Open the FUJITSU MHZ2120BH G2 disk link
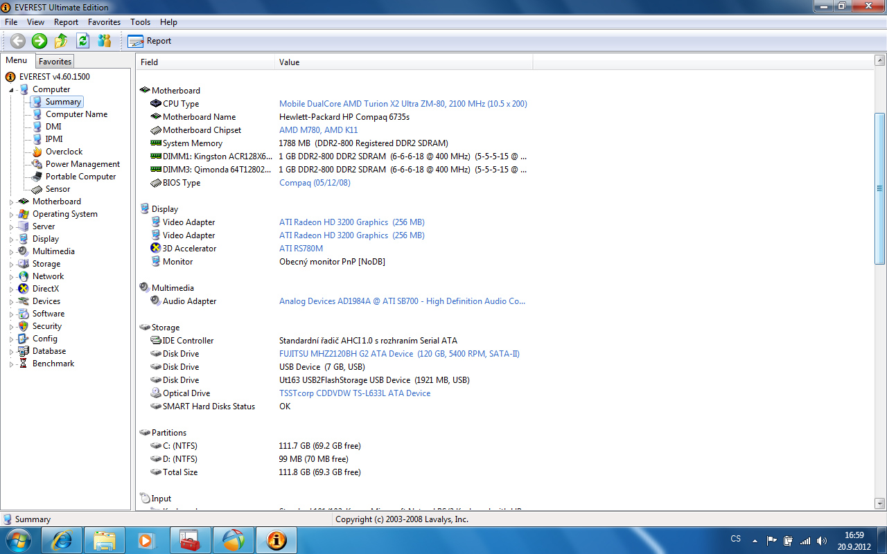This screenshot has height=554, width=887. point(399,354)
